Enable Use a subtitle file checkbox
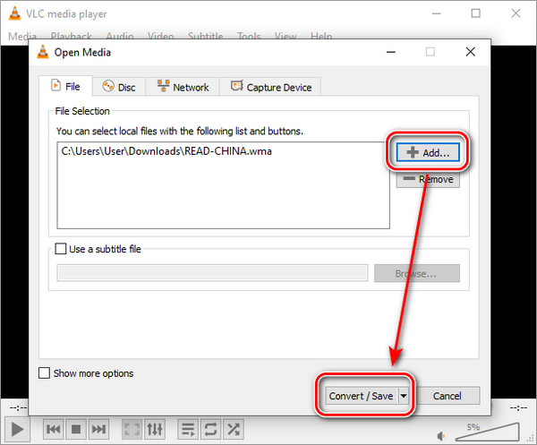The height and width of the screenshot is (445, 537). (61, 249)
